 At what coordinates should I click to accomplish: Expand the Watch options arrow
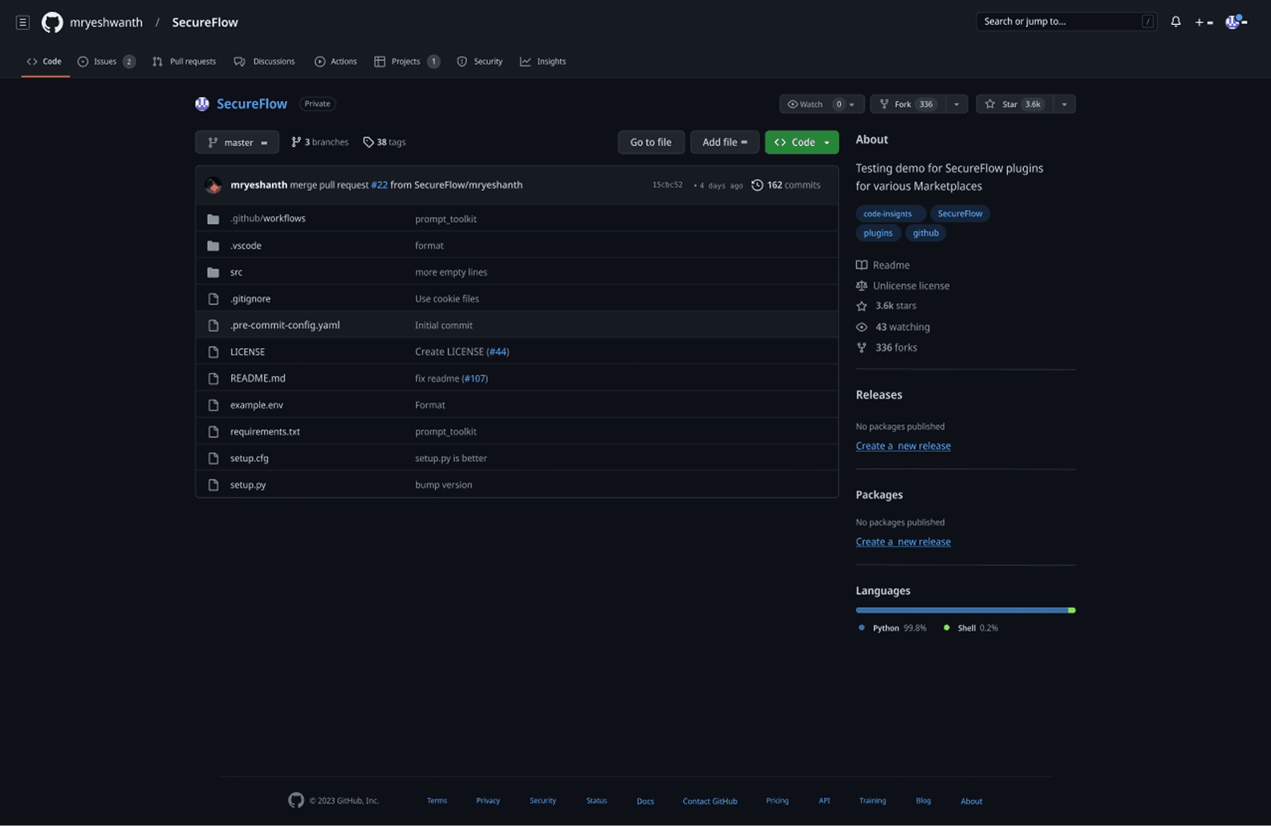pos(852,104)
